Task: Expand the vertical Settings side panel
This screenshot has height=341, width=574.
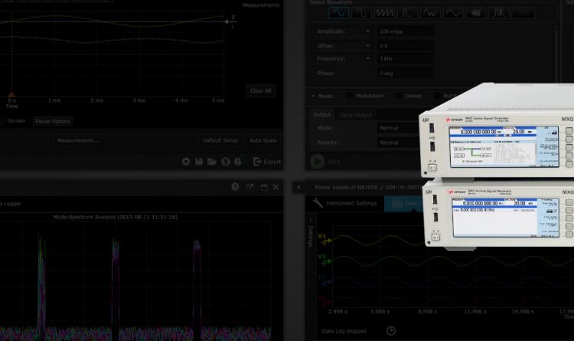Action: [311, 232]
